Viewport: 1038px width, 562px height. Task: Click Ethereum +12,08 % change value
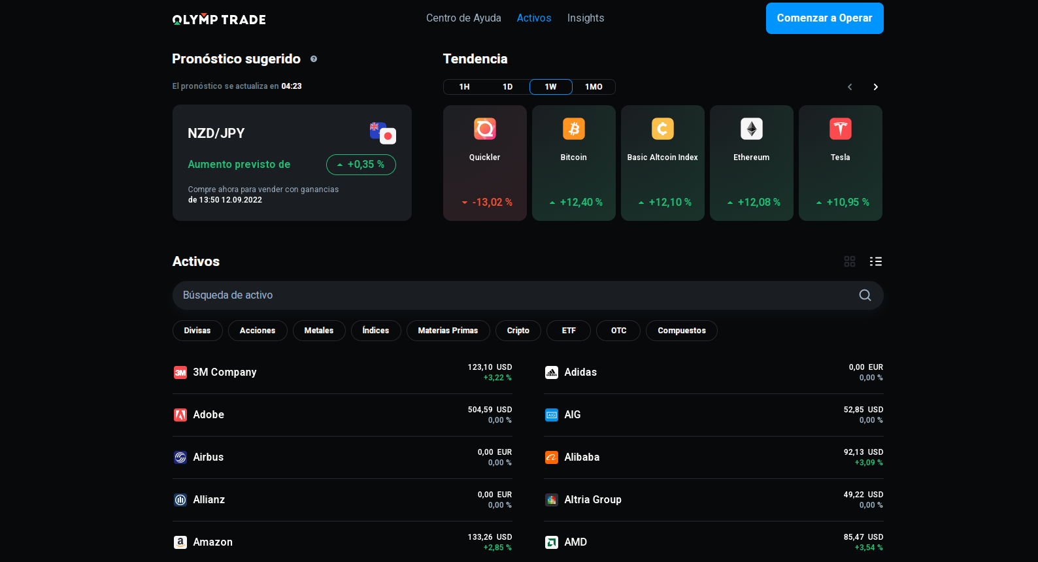(754, 203)
